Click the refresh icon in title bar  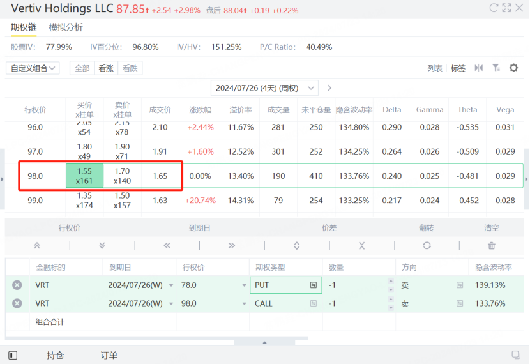(494, 8)
